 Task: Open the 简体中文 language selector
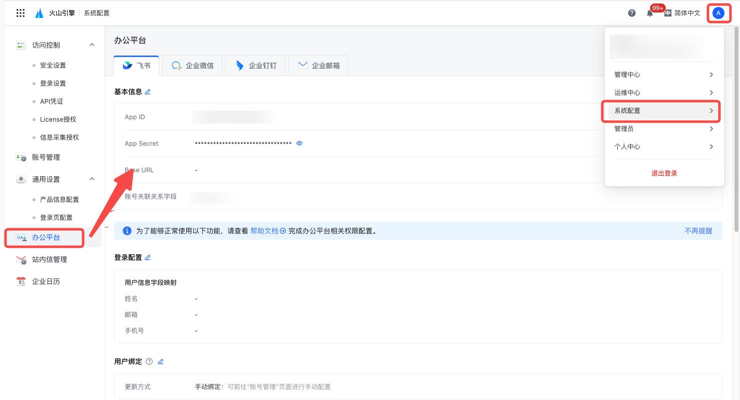(682, 13)
